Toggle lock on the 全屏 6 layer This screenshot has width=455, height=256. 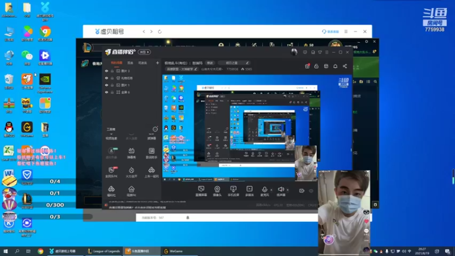112,92
